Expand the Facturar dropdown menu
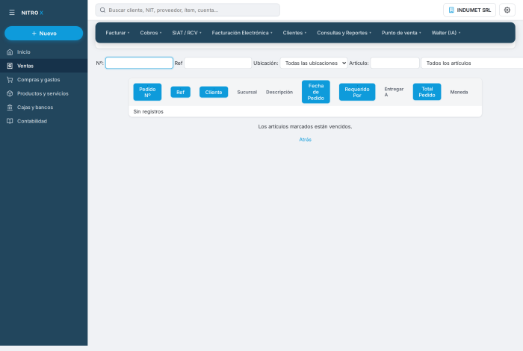 point(117,33)
